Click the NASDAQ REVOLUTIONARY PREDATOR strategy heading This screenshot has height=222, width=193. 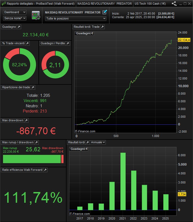coord(73,12)
